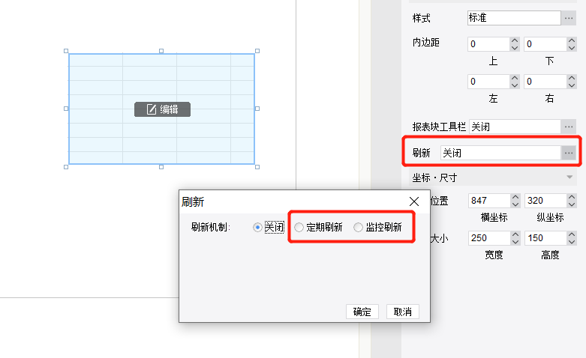
Task: Select the 监控刷新 radio option
Action: coord(358,227)
